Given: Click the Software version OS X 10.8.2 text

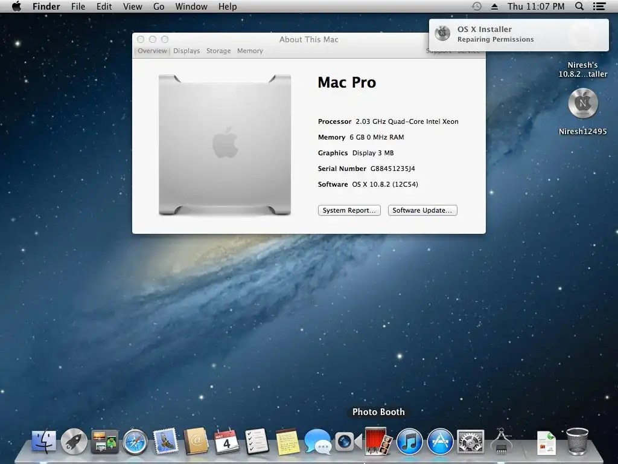Looking at the screenshot, I should [385, 184].
